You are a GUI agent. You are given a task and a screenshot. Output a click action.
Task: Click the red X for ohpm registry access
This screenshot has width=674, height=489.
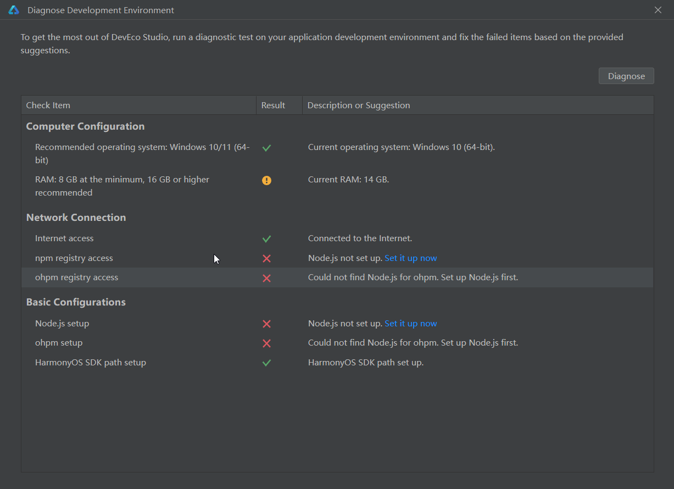coord(266,278)
